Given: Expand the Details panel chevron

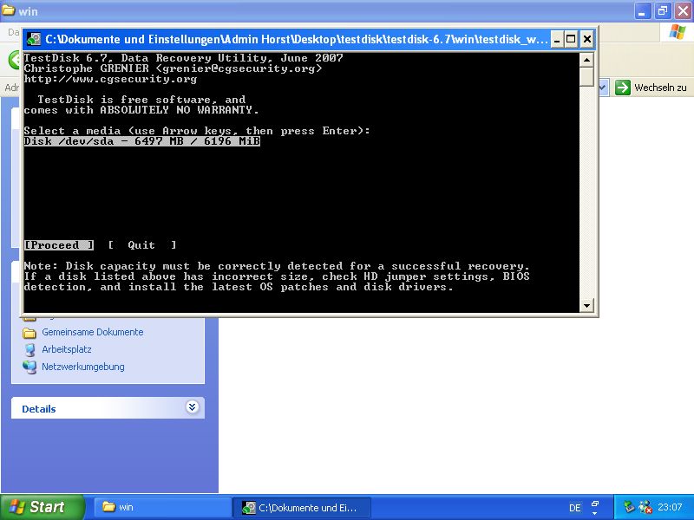Looking at the screenshot, I should 192,406.
